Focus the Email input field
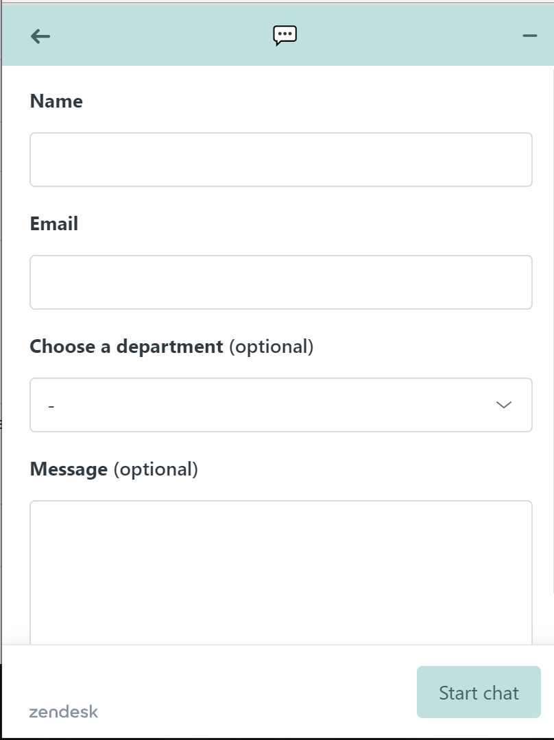The width and height of the screenshot is (554, 740). 281,282
